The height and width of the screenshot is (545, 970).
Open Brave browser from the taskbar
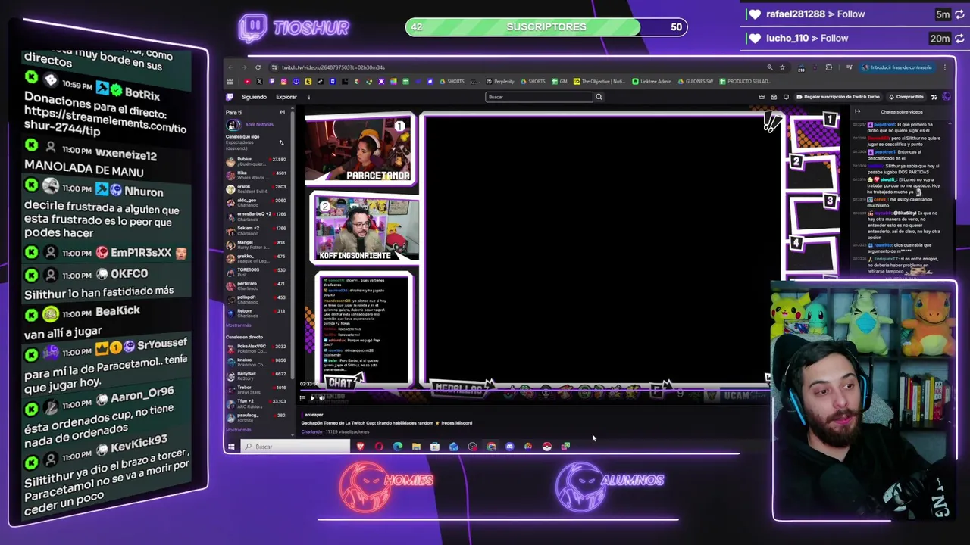pyautogui.click(x=361, y=447)
